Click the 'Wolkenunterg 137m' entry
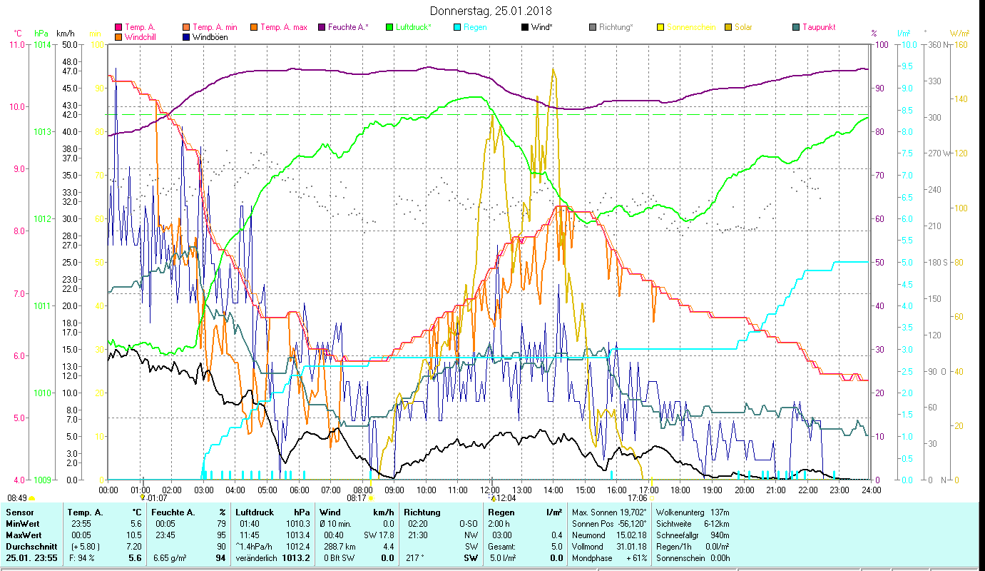This screenshot has width=985, height=571. pos(691,512)
